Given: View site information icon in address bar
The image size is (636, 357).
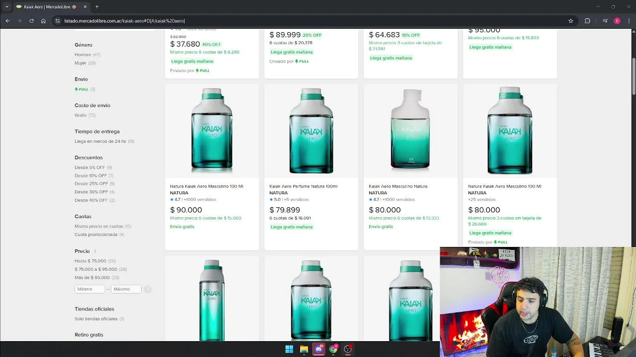Looking at the screenshot, I should (x=58, y=21).
